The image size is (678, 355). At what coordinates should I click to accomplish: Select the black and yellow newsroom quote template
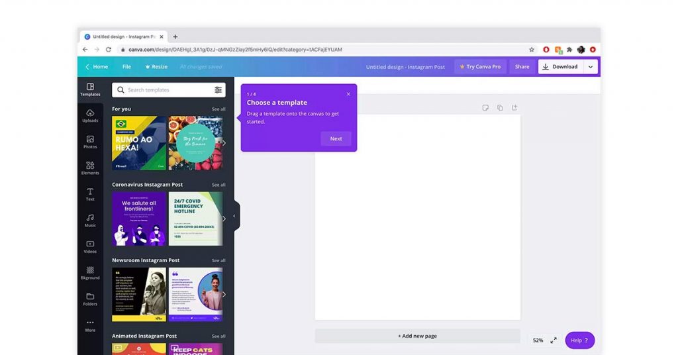pos(139,295)
